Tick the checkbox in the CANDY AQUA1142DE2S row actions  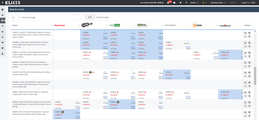coord(245,47)
